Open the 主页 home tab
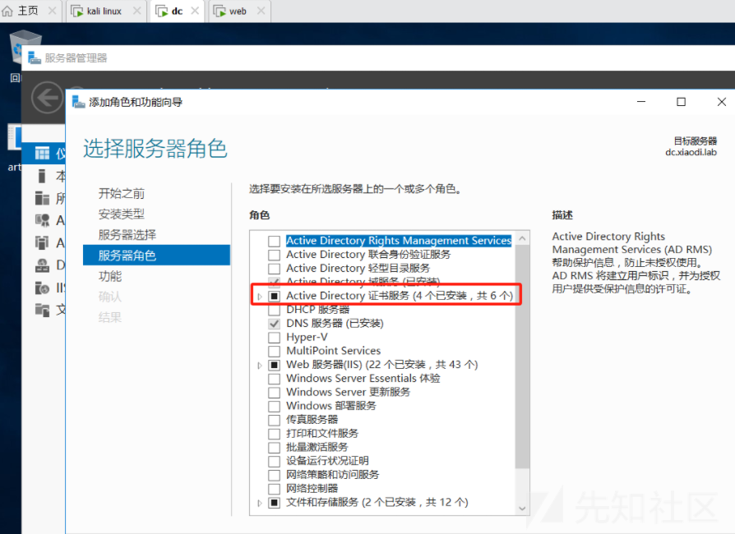The image size is (735, 534). pyautogui.click(x=21, y=11)
